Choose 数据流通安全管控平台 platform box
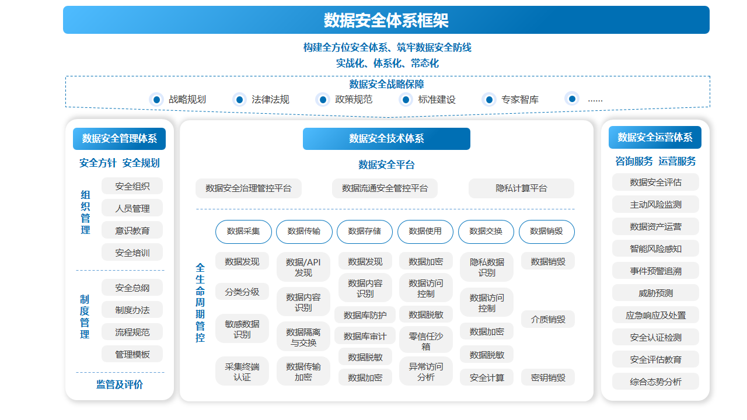Viewport: 747px width, 420px height. [x=385, y=188]
